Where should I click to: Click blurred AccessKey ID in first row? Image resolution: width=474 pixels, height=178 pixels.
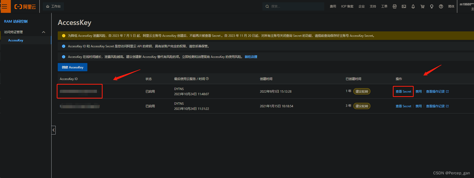pos(78,91)
